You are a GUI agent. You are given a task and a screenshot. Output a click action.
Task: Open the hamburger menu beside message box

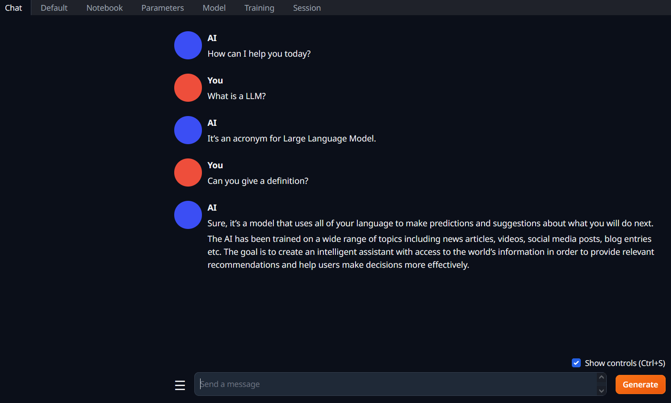click(x=180, y=385)
